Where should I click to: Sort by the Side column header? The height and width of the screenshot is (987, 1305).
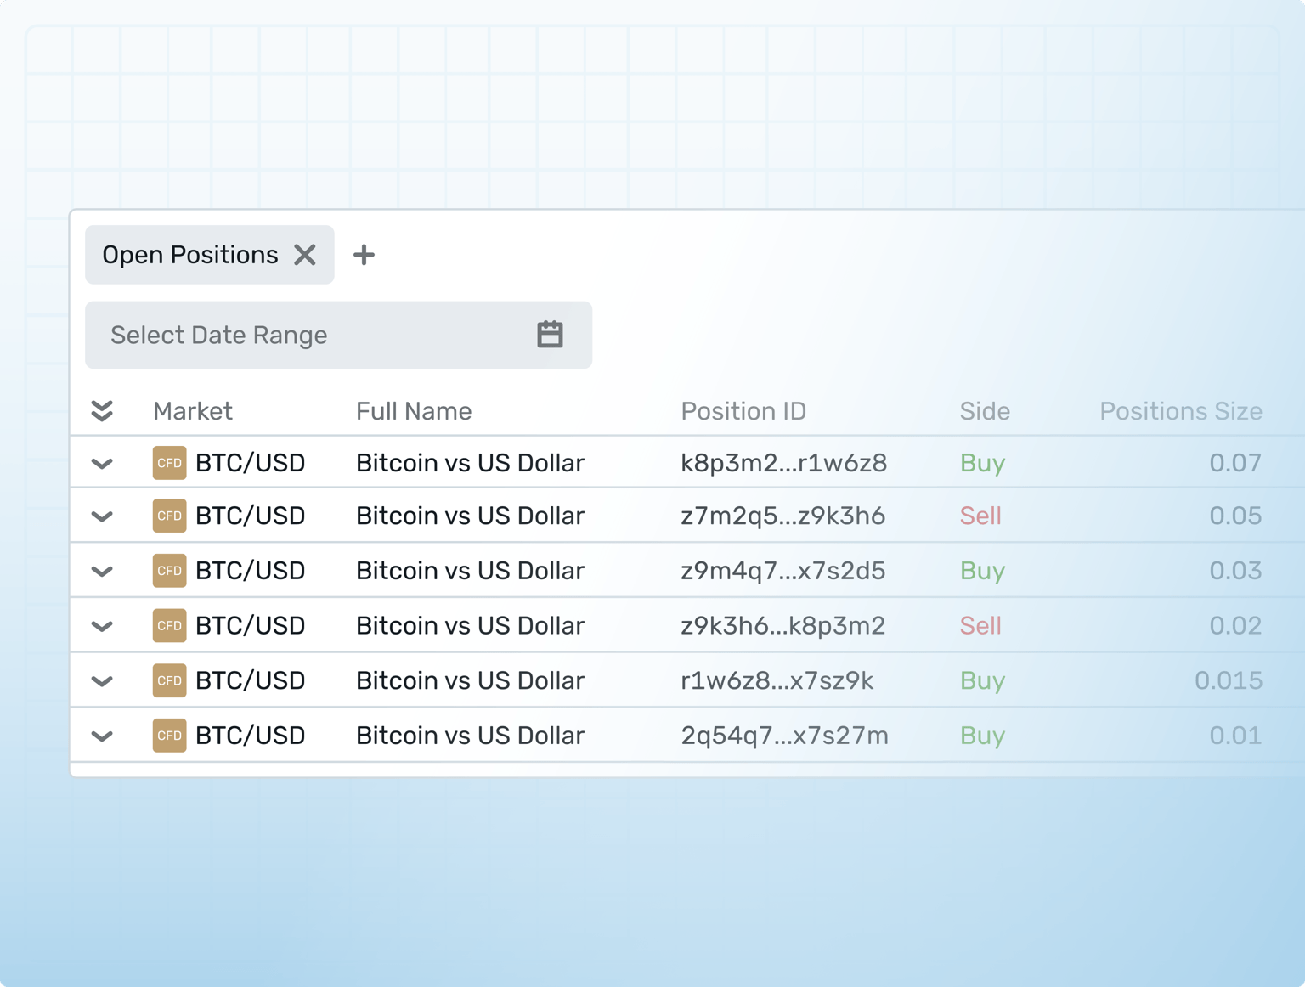pyautogui.click(x=985, y=411)
